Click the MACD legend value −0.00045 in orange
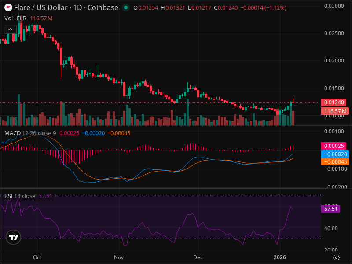Viewport: 352px width, 264px height. pyautogui.click(x=119, y=133)
